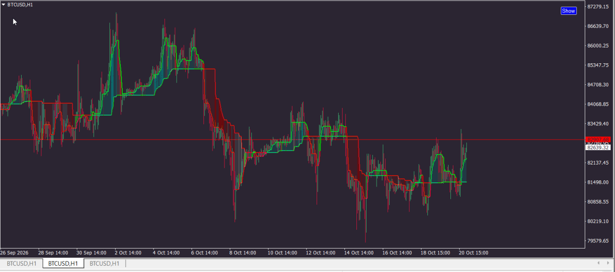Screen dimensions: 615x272
Task: Click the 79579.65 price scale value
Action: click(598, 241)
